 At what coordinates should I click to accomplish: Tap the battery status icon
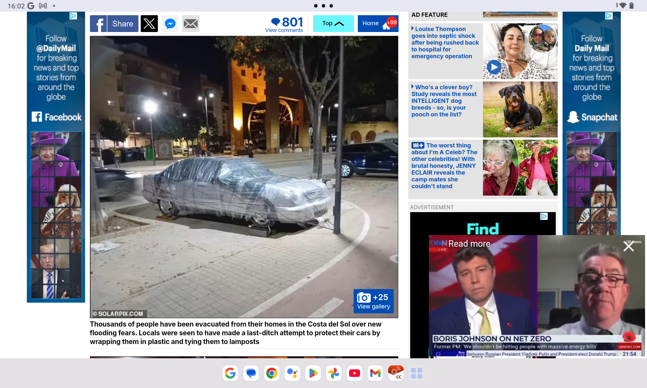click(x=631, y=5)
